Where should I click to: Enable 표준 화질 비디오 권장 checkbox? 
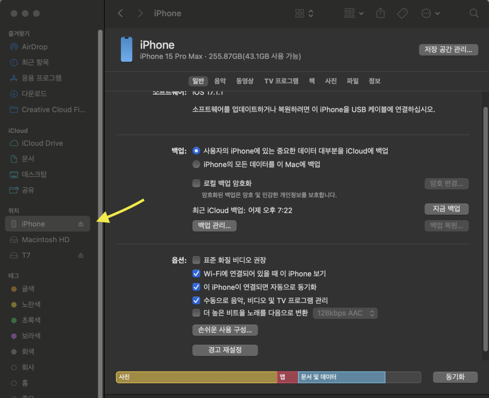point(196,260)
